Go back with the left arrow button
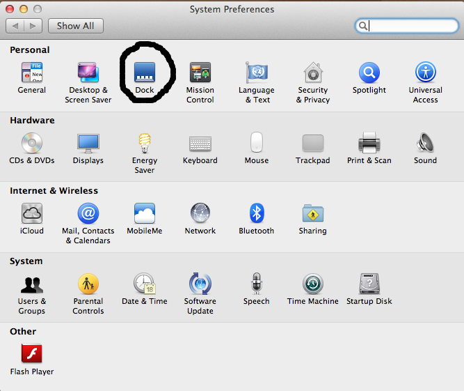 point(15,26)
